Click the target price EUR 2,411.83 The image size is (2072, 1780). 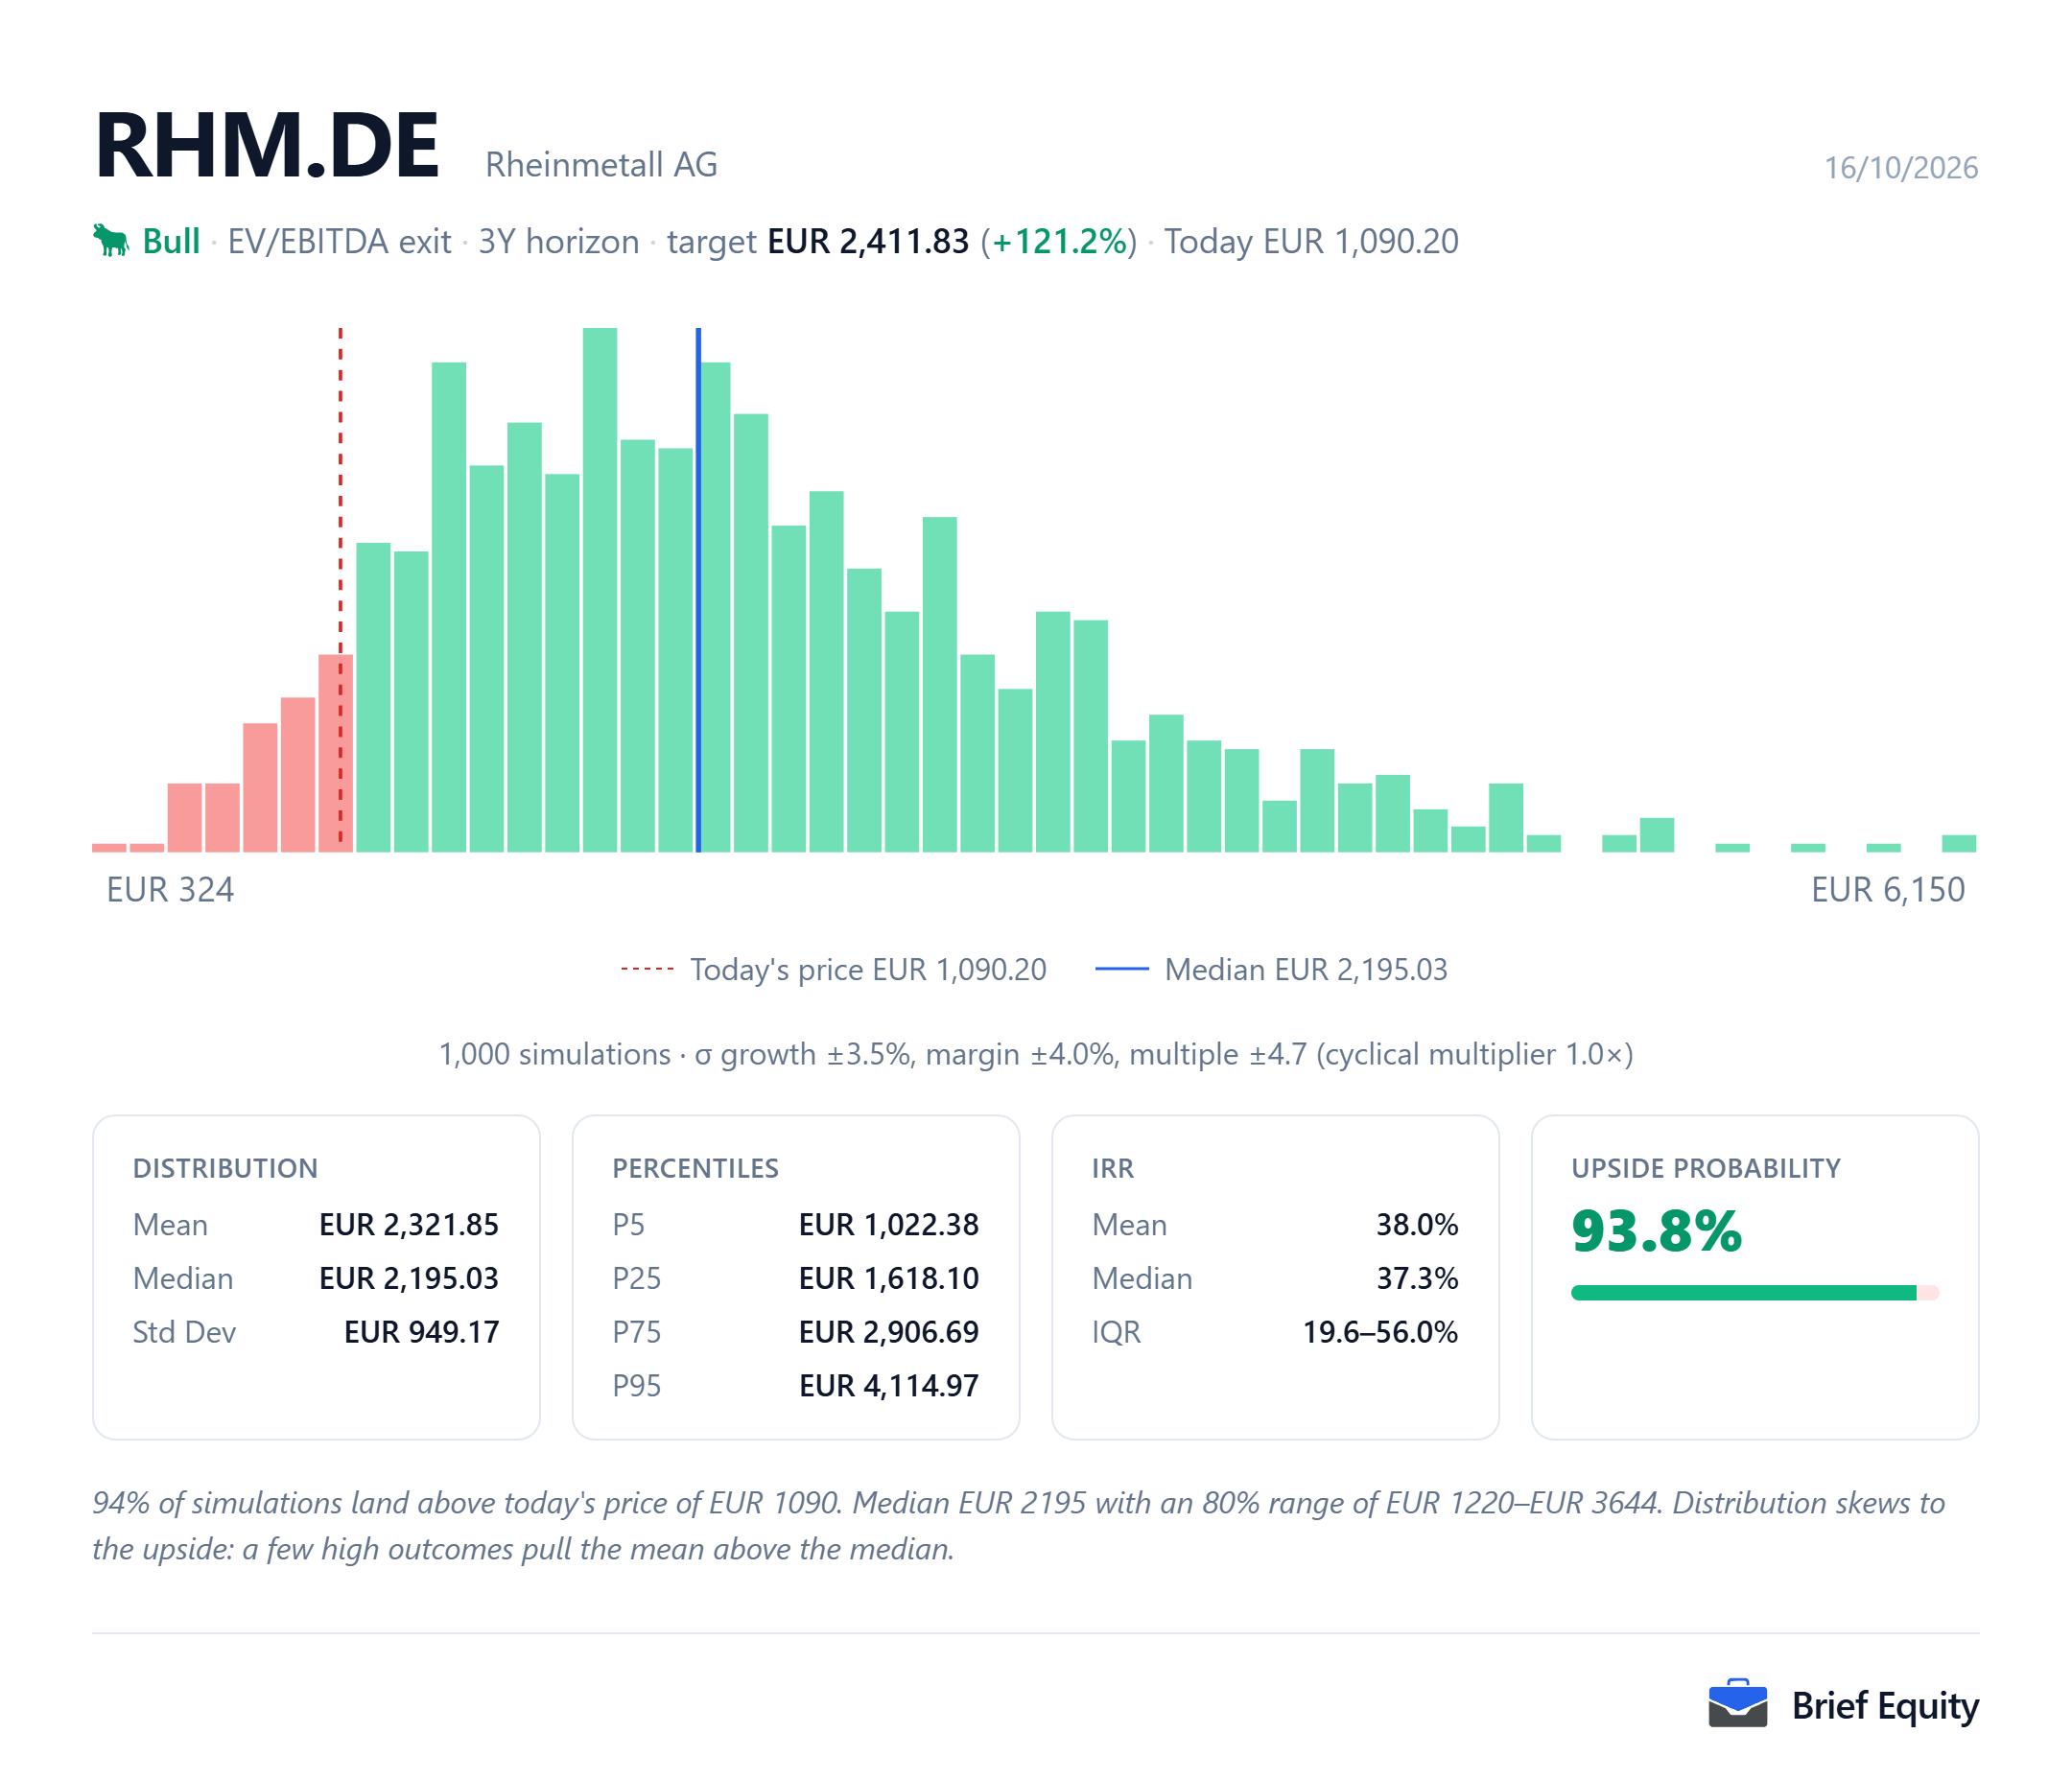[x=868, y=242]
